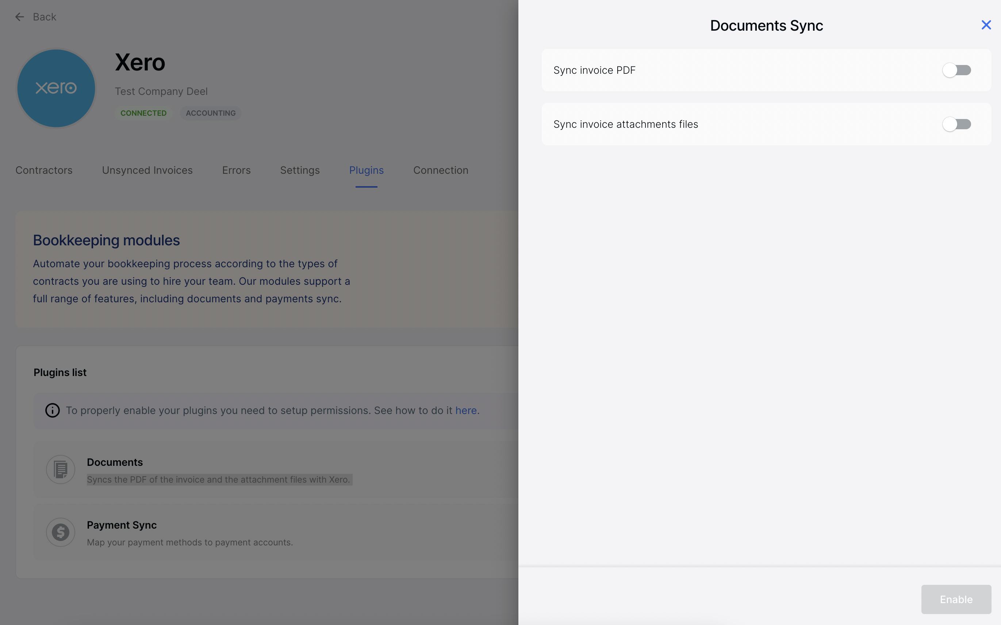
Task: Click the Test Company Deel name
Action: [x=161, y=91]
